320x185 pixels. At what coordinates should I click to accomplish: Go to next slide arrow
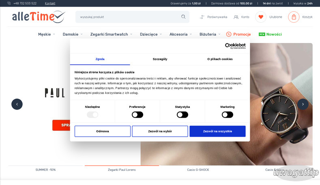point(303,104)
